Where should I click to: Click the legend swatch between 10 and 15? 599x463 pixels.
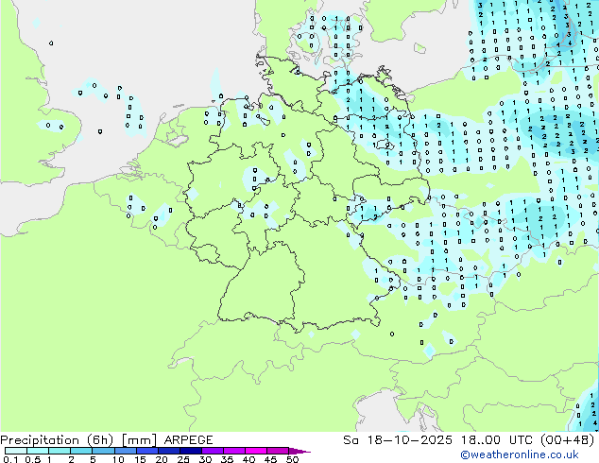tap(125, 451)
